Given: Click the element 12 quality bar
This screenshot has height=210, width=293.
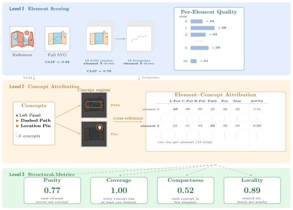Looking at the screenshot, I should (194, 61).
